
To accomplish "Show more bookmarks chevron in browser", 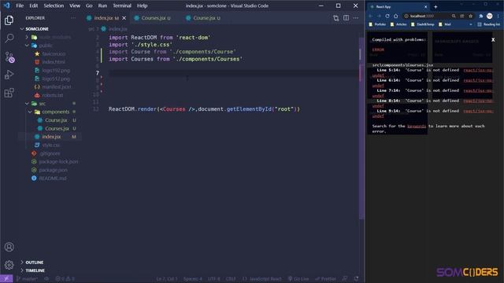I will click(471, 24).
